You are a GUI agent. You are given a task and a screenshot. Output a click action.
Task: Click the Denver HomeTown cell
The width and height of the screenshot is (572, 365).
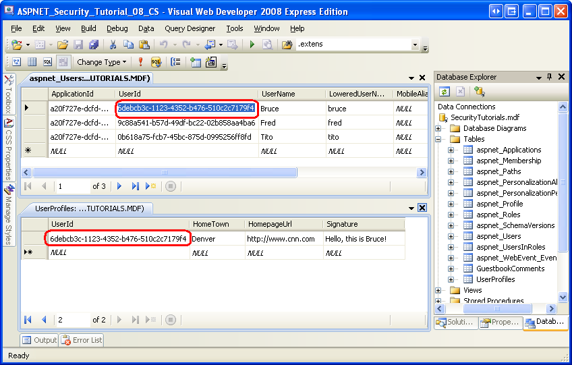coord(217,239)
